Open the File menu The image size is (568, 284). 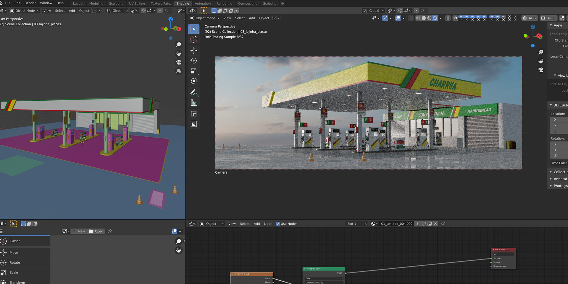pyautogui.click(x=8, y=3)
